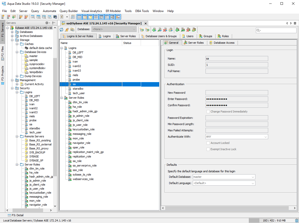
Task: Click the search magnifier icon
Action: point(259,30)
